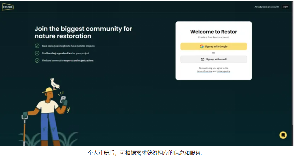Click the checkmark beside 'Free ecological insights'
Screen dimensions: 294x161
[37, 46]
